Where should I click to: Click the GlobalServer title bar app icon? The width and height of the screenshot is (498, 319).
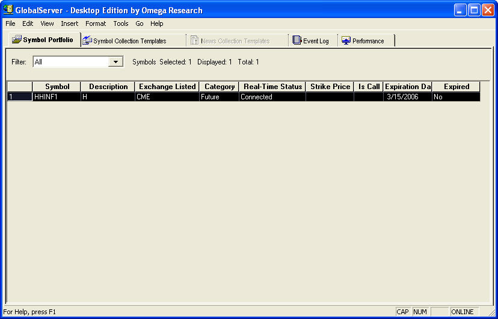[x=8, y=10]
